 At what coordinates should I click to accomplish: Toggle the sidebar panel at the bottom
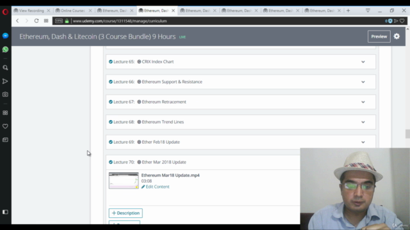coord(5,212)
